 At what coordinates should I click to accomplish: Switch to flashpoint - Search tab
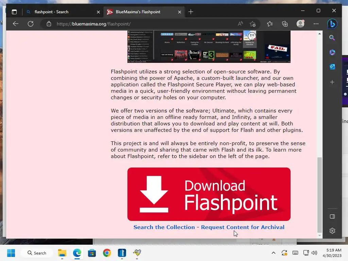click(x=63, y=12)
